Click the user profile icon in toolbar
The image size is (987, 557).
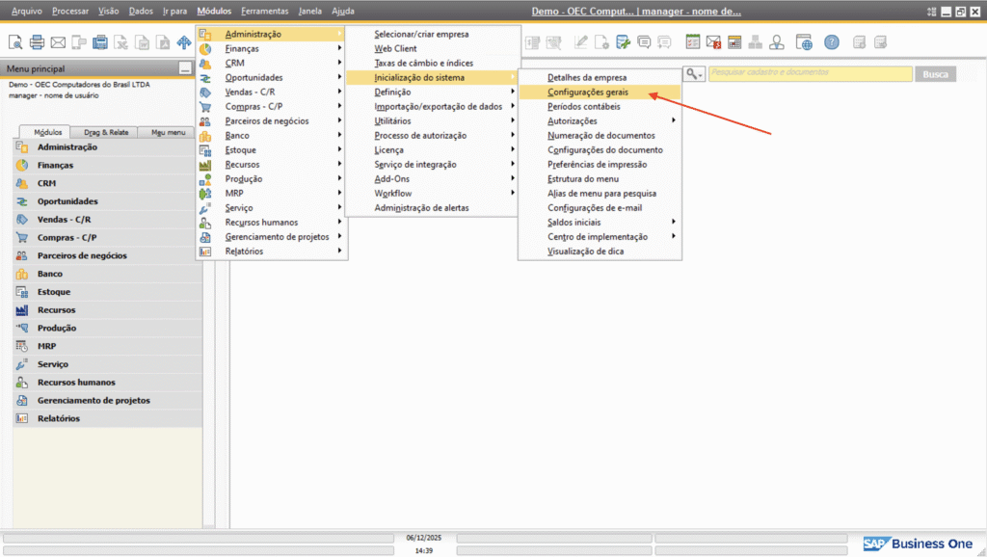(777, 42)
